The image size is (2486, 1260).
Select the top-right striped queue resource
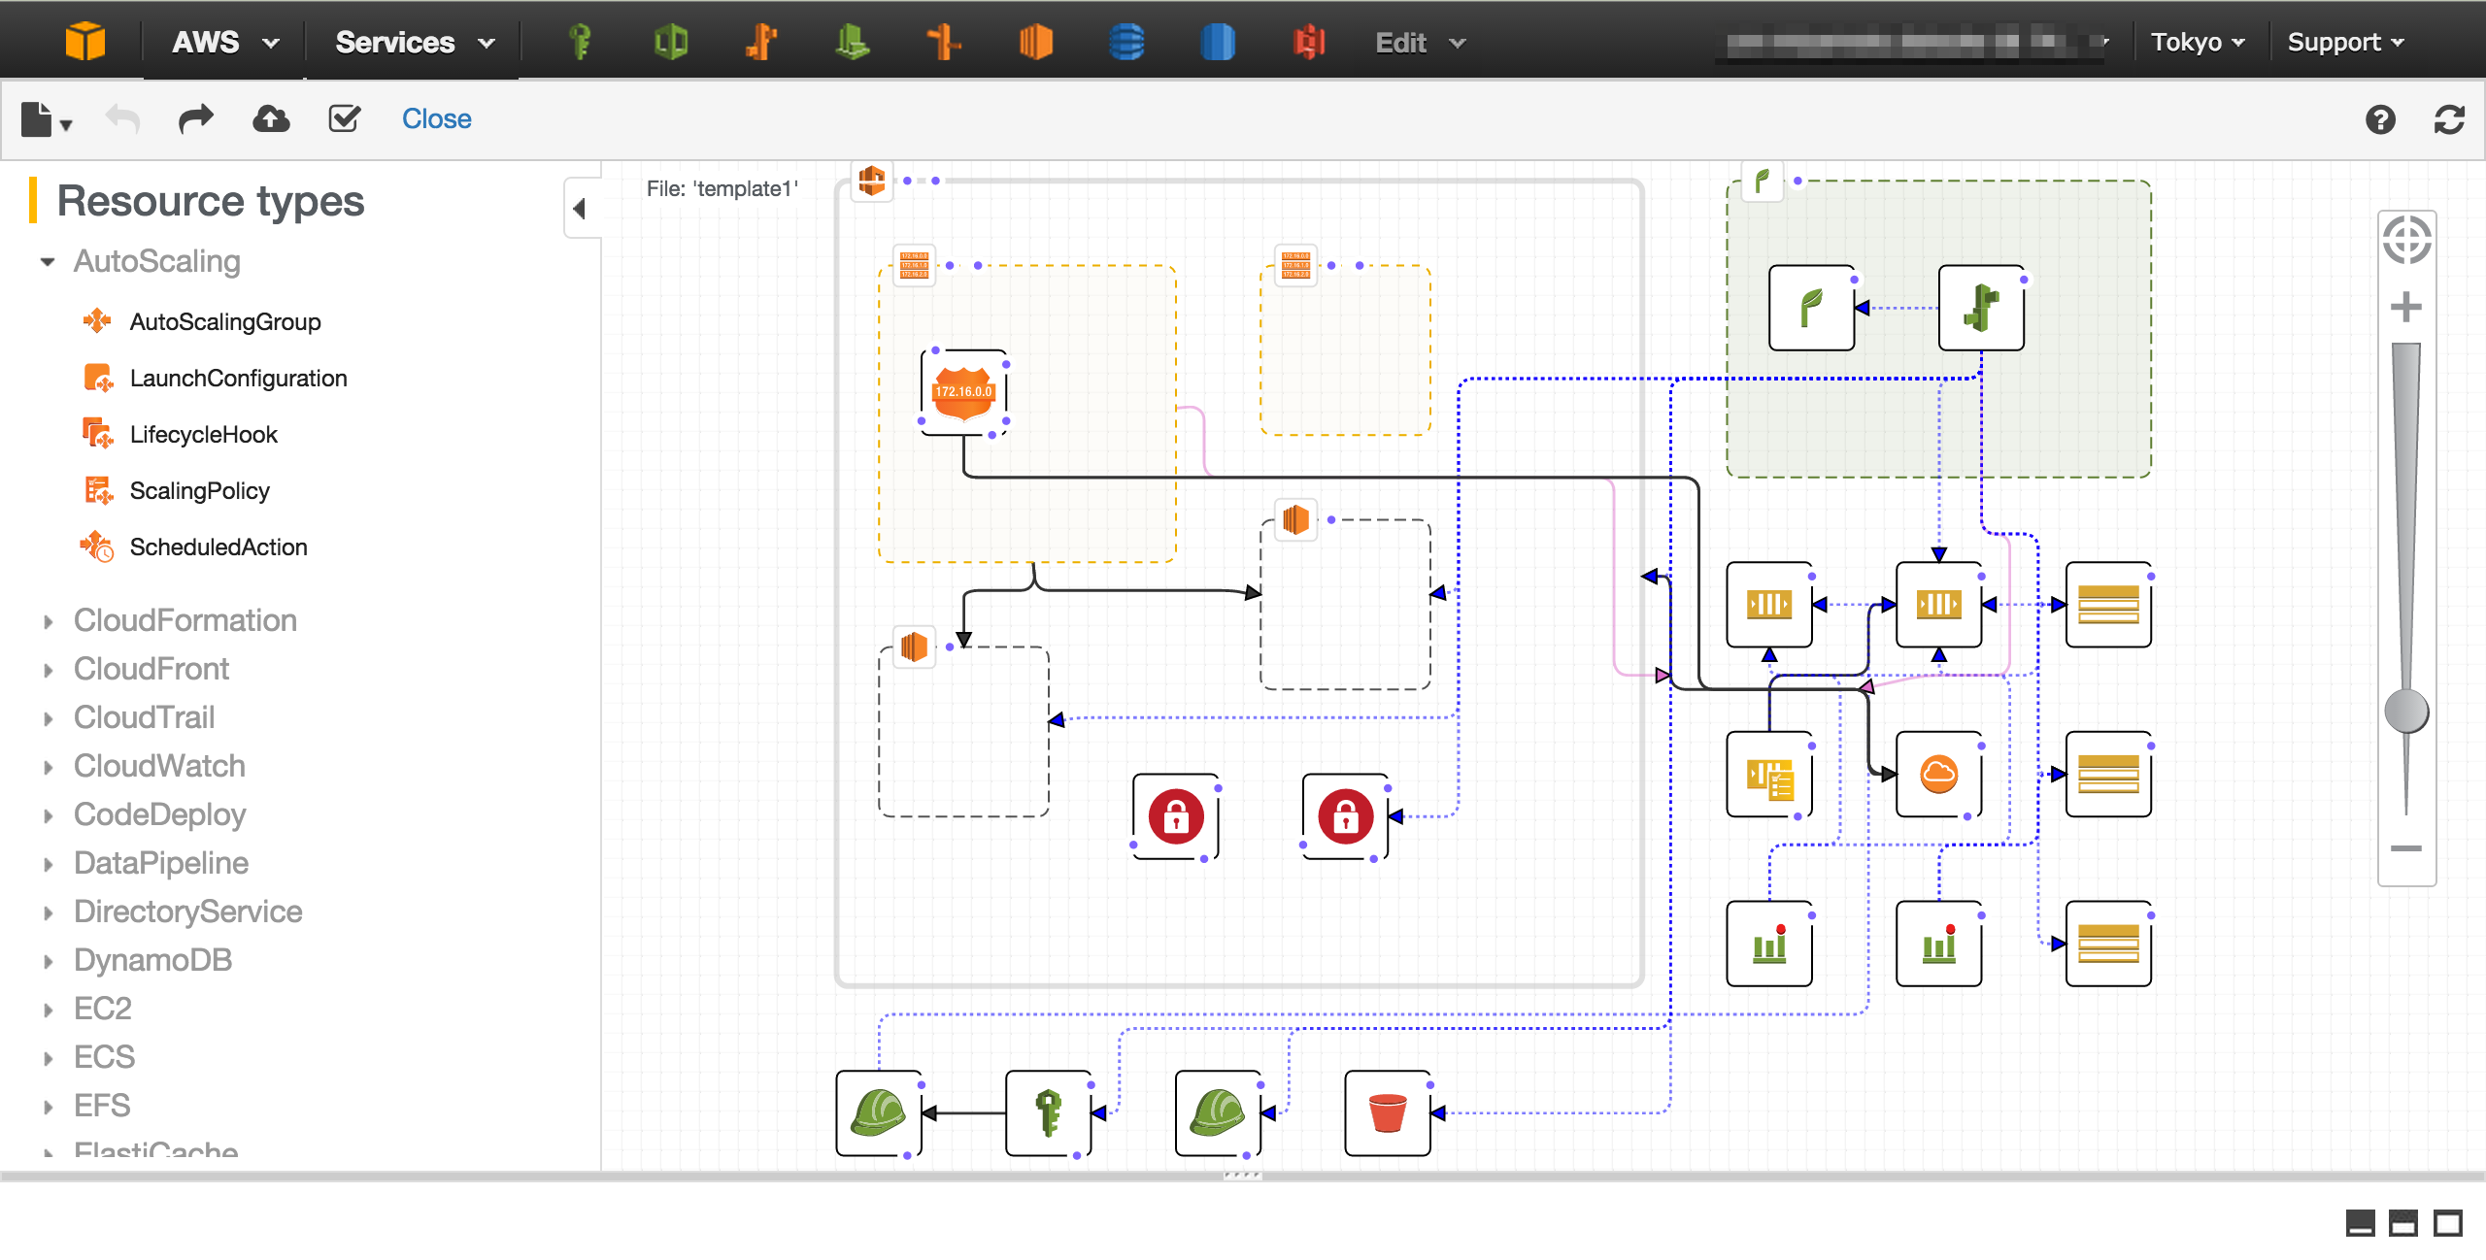[2109, 605]
